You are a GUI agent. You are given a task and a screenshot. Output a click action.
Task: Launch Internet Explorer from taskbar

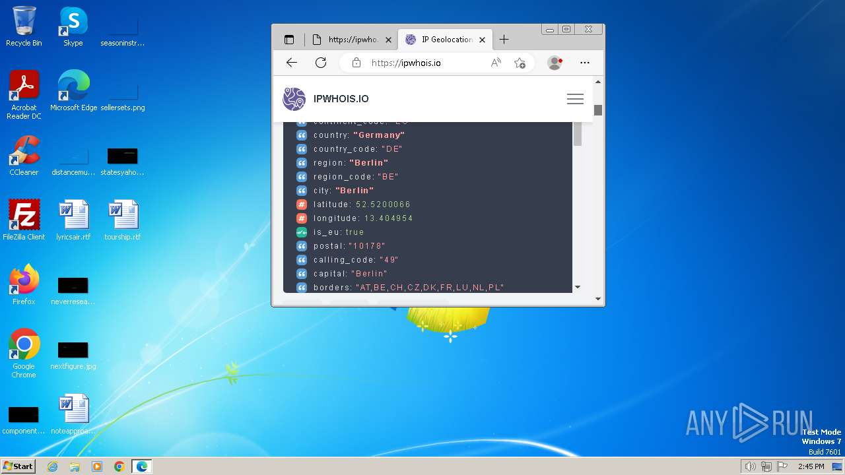[x=52, y=466]
